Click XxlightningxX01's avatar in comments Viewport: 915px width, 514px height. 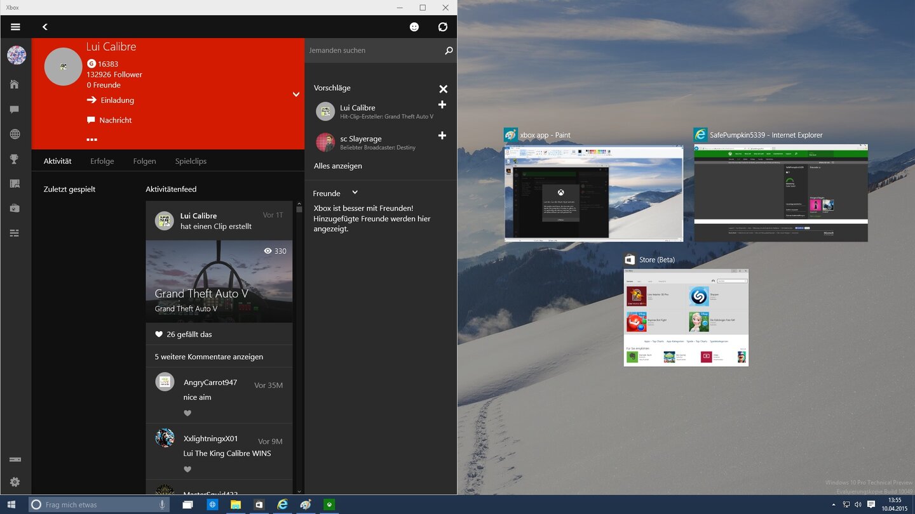pyautogui.click(x=165, y=438)
